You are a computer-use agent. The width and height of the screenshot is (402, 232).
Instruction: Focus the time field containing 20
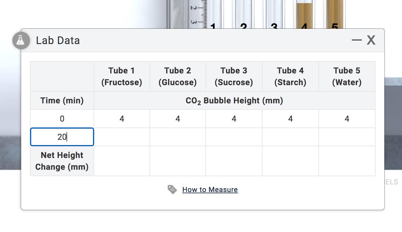pos(62,137)
